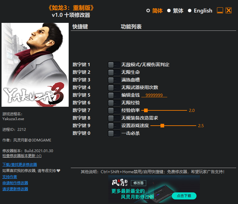This screenshot has height=204, width=238.
Task: Click the money value field 9999999
Action: click(x=154, y=95)
